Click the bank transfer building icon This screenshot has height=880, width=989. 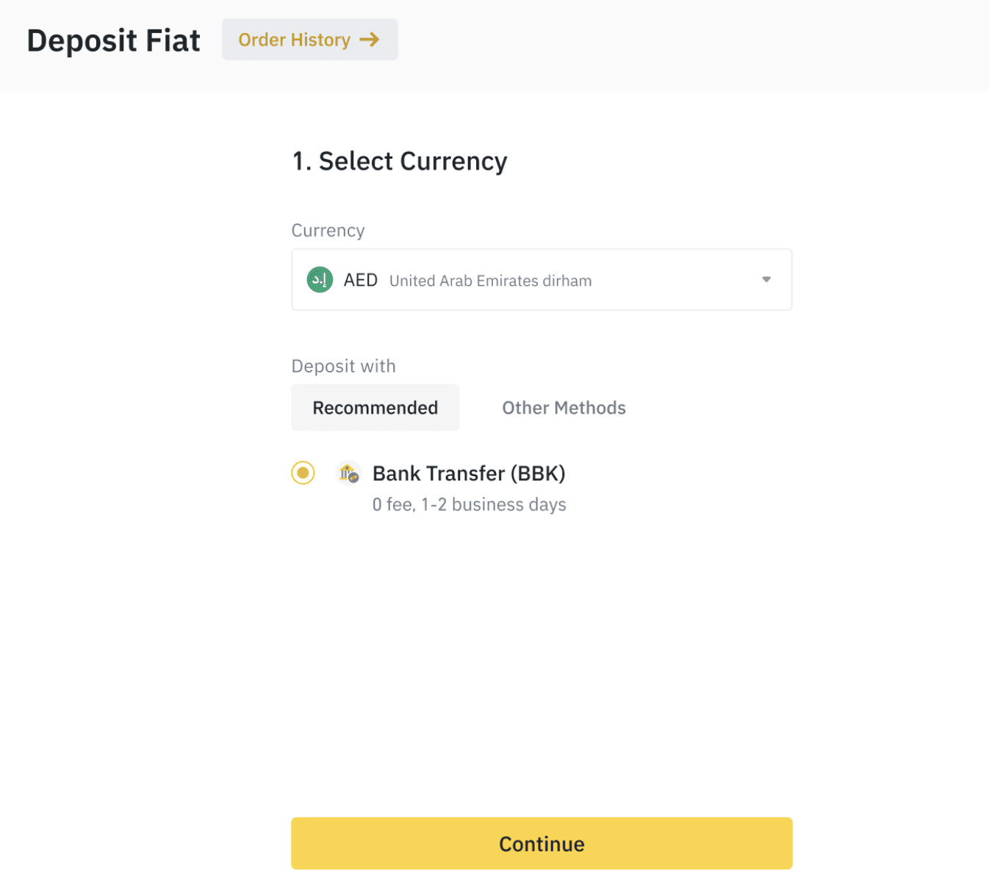click(348, 473)
